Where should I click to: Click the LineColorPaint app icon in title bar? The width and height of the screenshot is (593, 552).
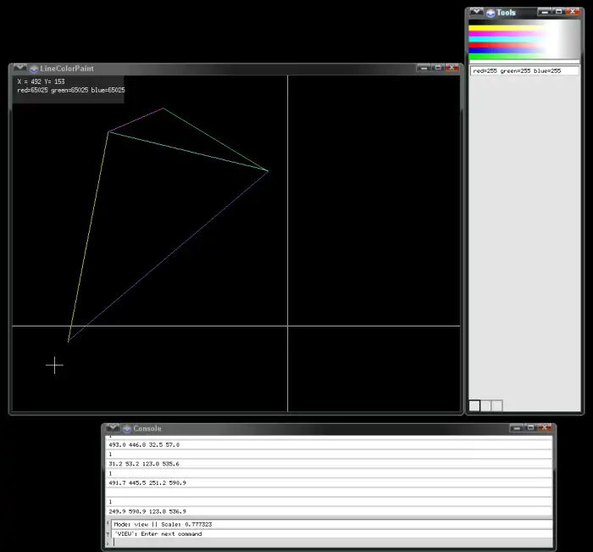(34, 69)
